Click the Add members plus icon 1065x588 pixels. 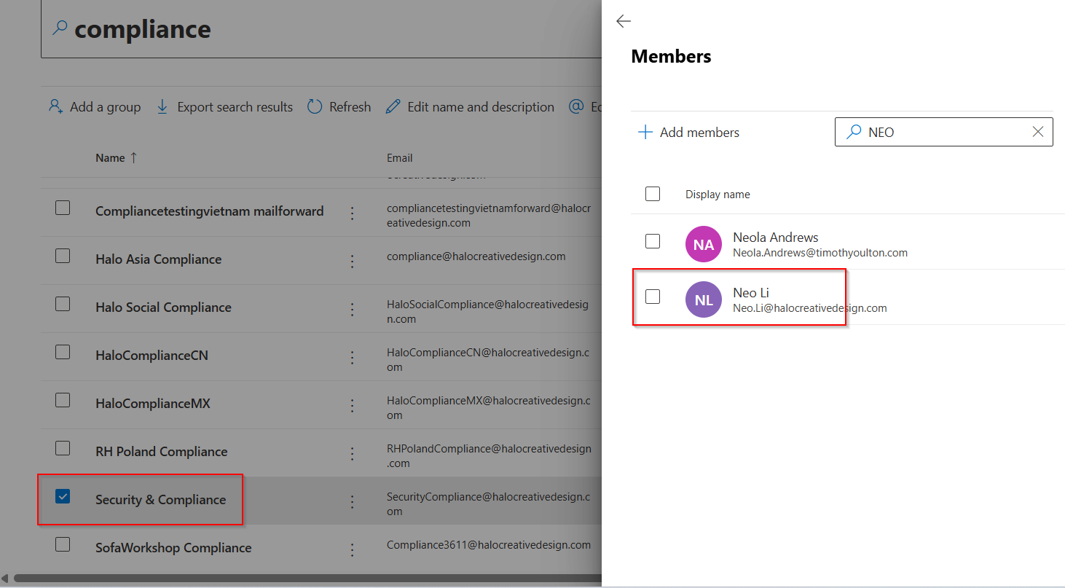tap(645, 133)
